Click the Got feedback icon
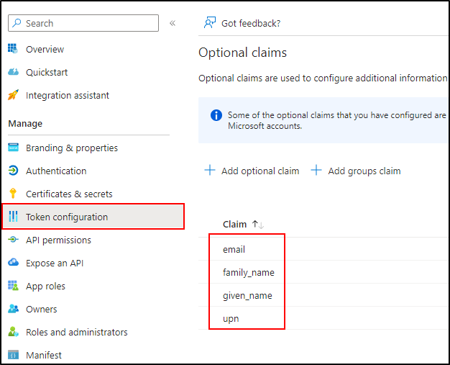This screenshot has width=450, height=365. click(210, 23)
